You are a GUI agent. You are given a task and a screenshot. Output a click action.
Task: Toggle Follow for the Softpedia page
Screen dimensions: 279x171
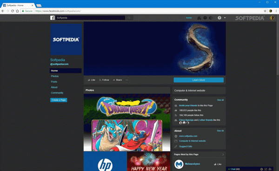tap(104, 80)
